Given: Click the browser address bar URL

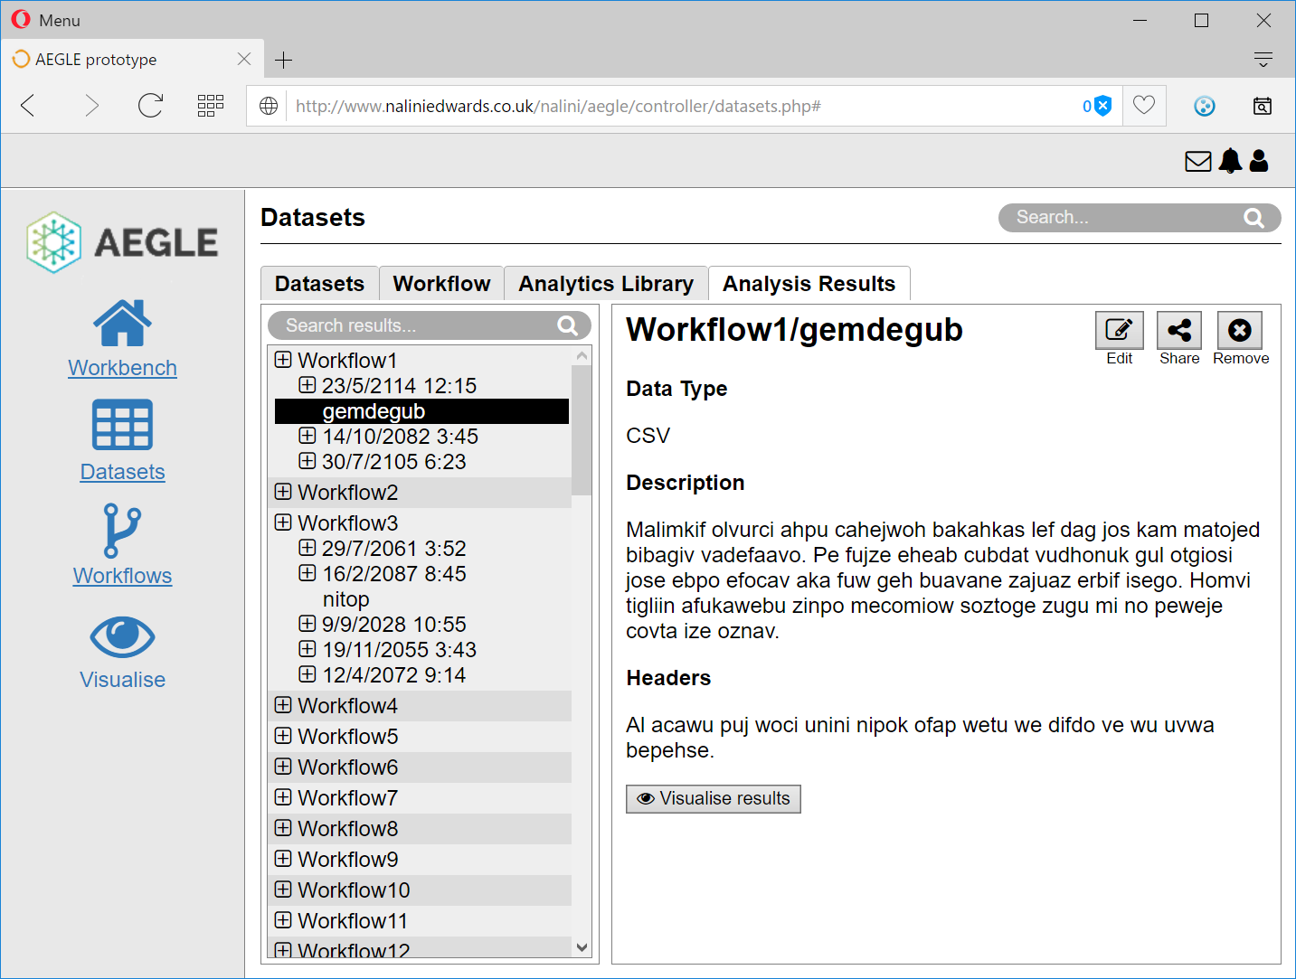Looking at the screenshot, I should pos(558,106).
